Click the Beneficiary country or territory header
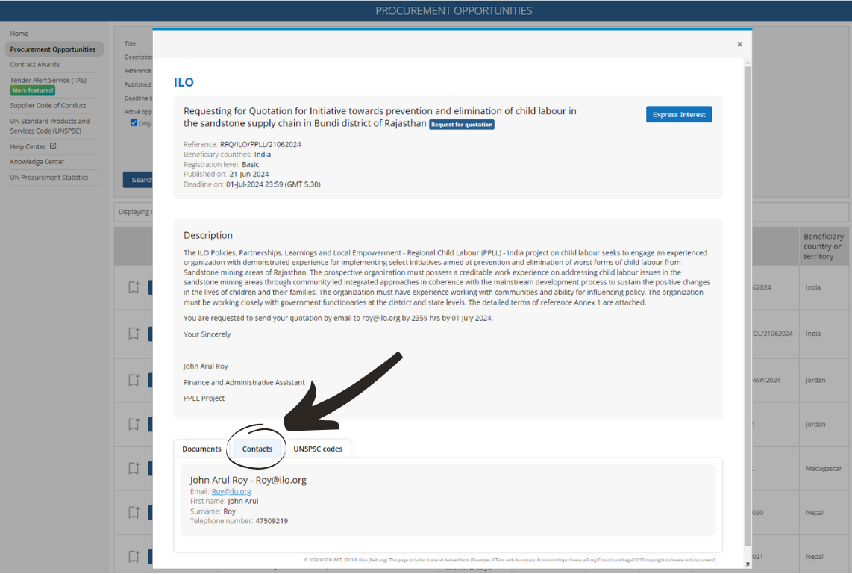The height and width of the screenshot is (574, 852). point(823,246)
